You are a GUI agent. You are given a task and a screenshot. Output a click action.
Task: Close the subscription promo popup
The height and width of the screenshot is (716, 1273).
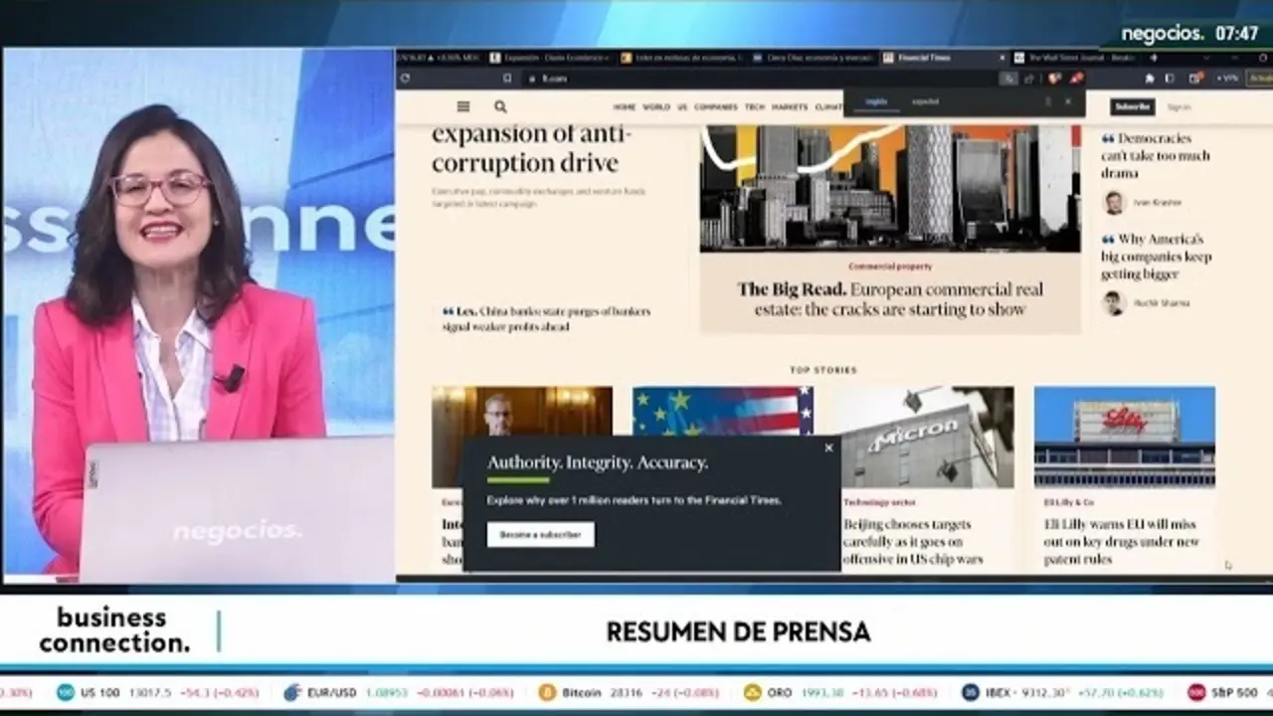828,447
